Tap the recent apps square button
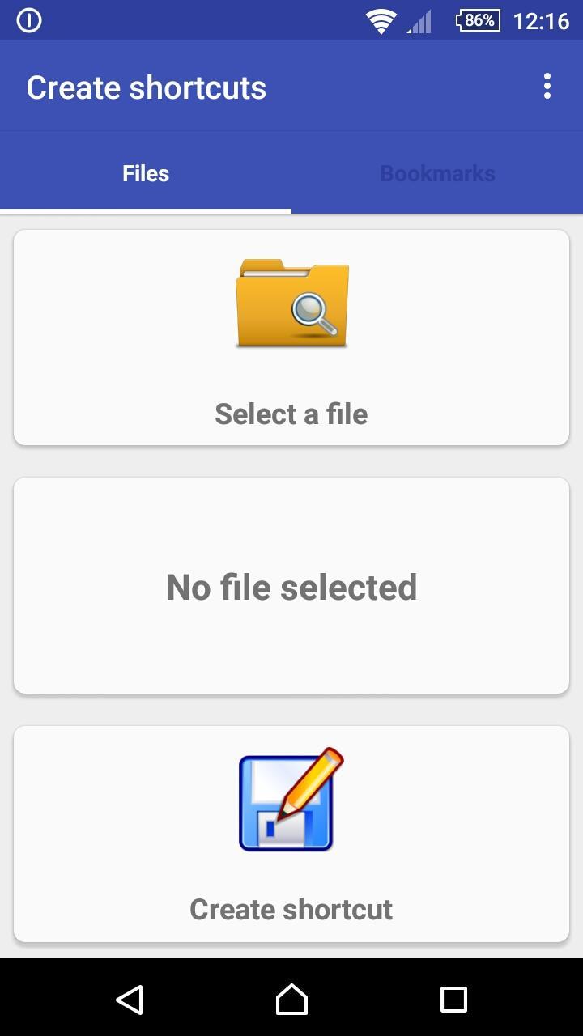 click(453, 1000)
